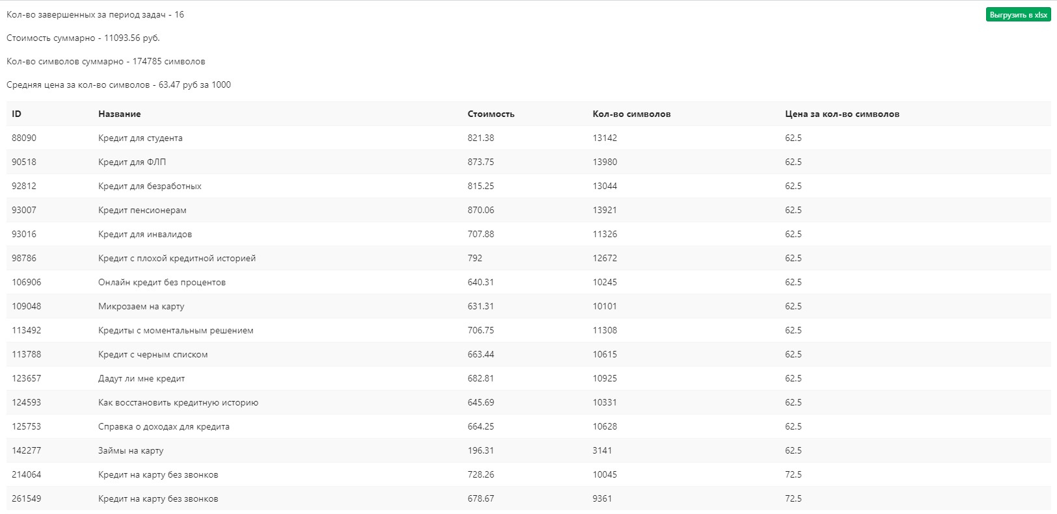Click the "ID" column header

coord(16,114)
